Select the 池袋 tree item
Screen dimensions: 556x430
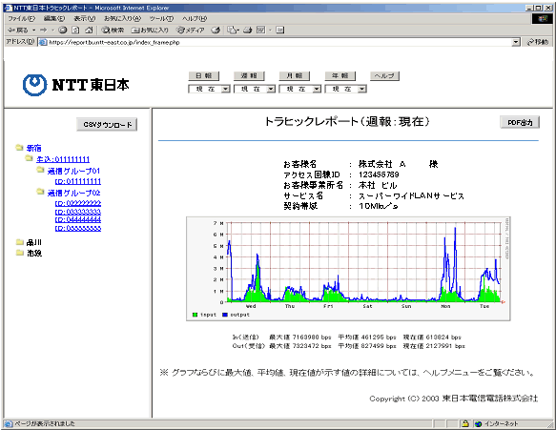pos(34,253)
